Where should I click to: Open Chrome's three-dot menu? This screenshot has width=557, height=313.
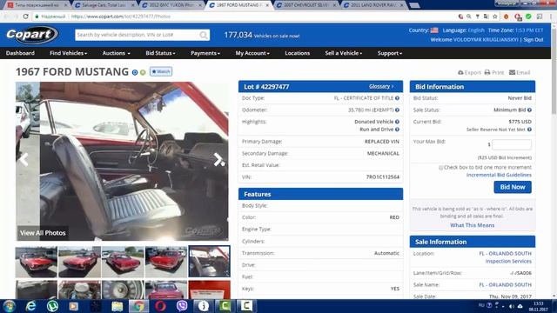coord(551,17)
